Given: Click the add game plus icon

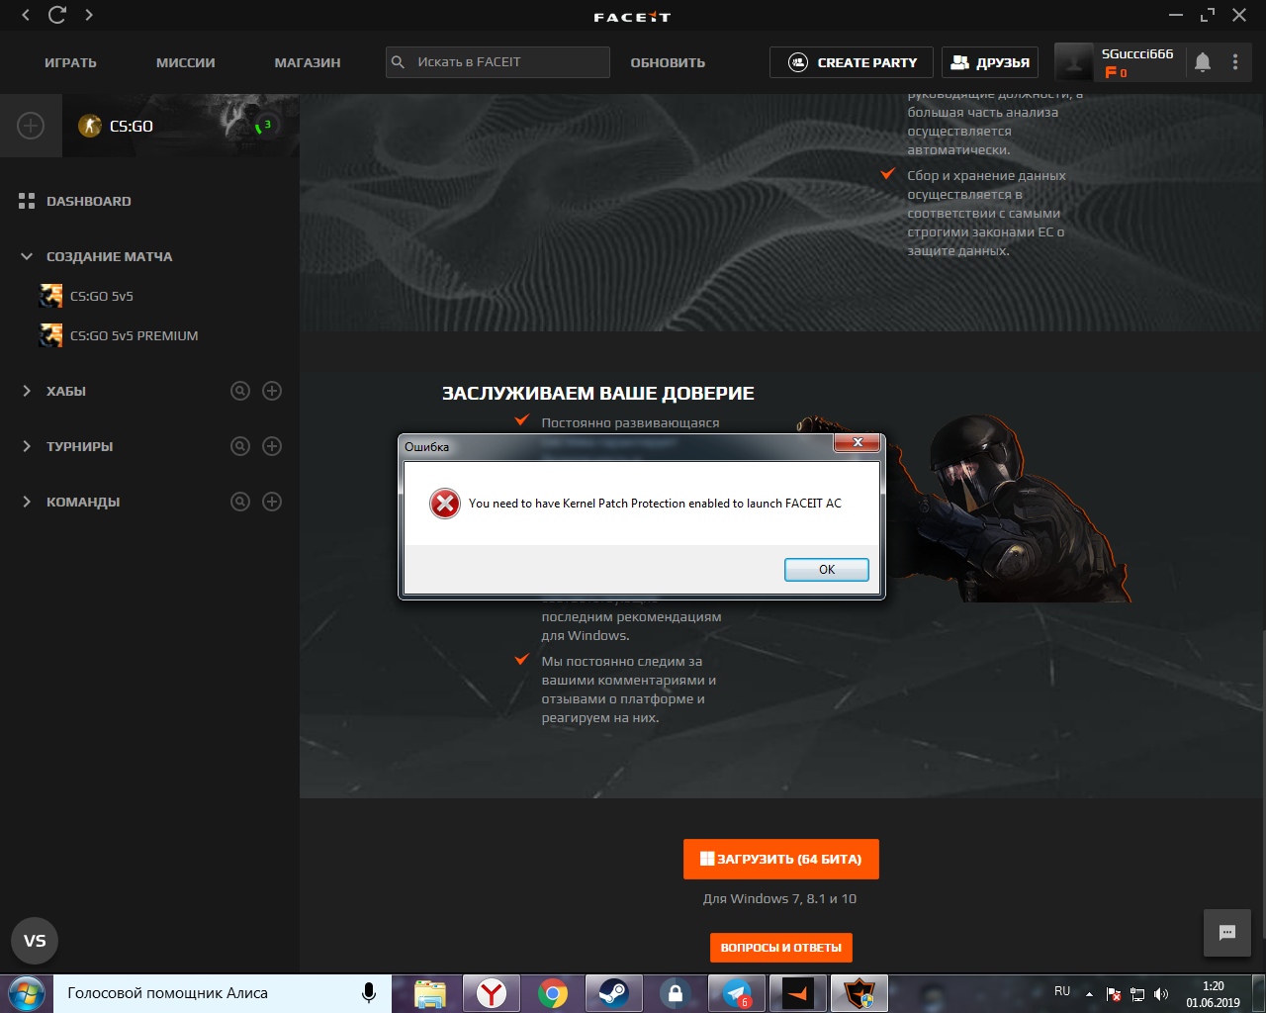Looking at the screenshot, I should tap(31, 126).
